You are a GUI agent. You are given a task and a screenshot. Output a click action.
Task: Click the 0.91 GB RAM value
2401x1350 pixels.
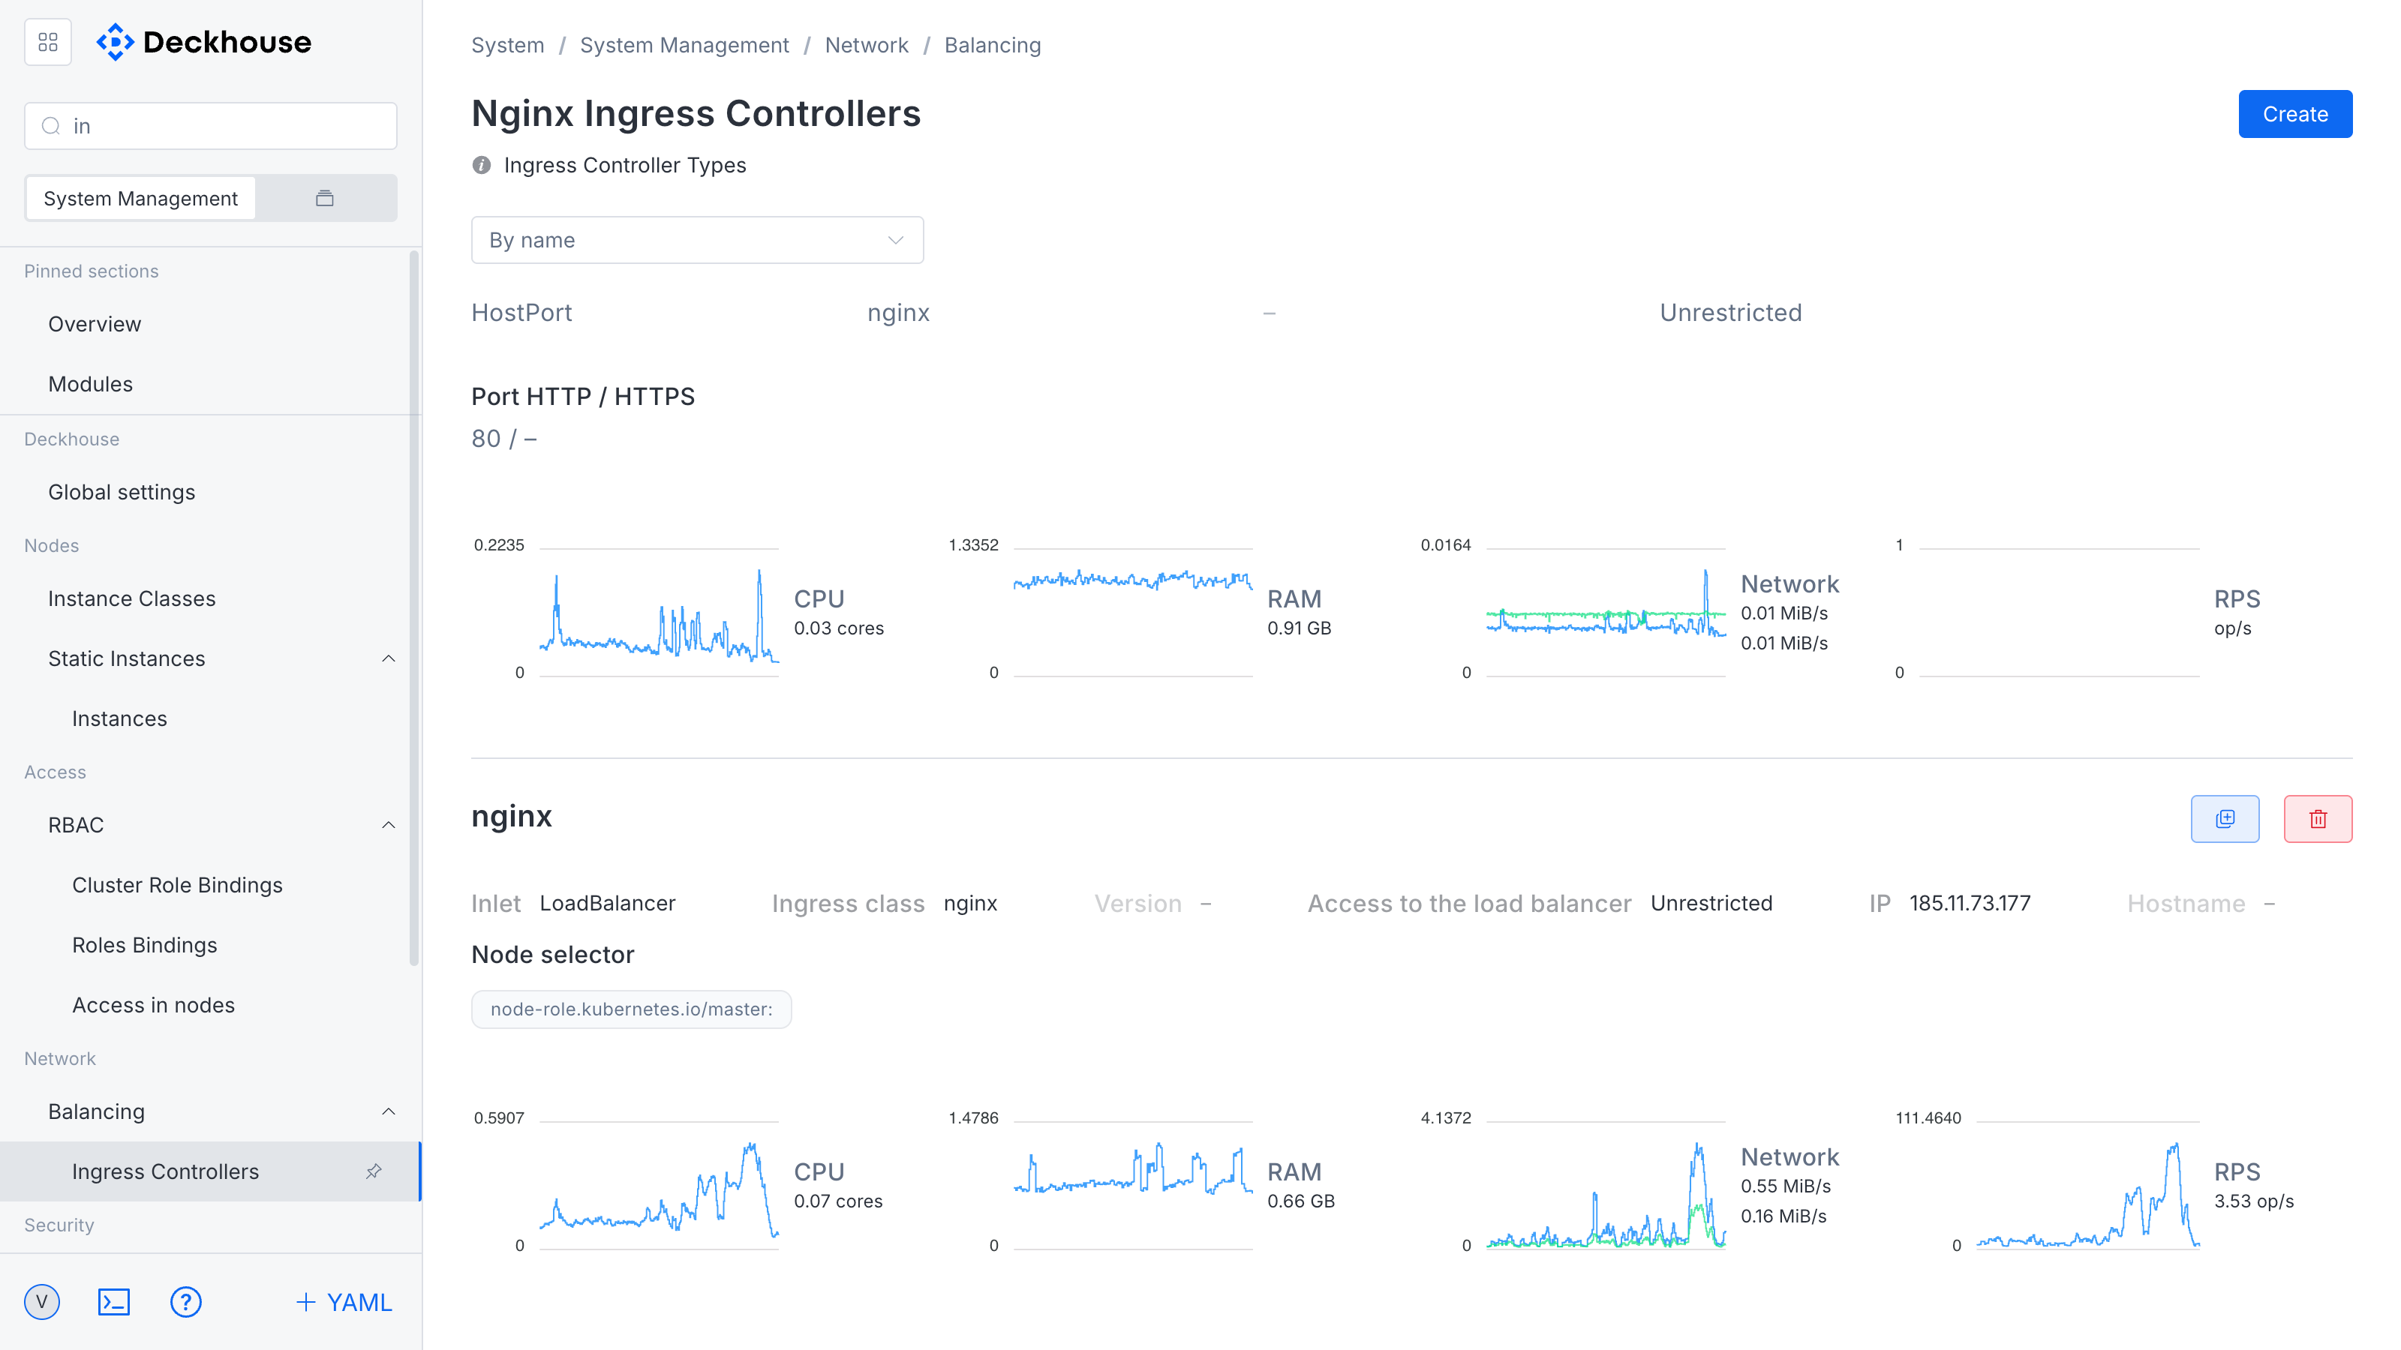click(x=1300, y=628)
